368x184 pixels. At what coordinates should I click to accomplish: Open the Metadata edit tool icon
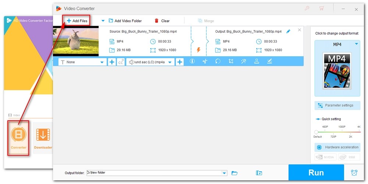(x=269, y=61)
